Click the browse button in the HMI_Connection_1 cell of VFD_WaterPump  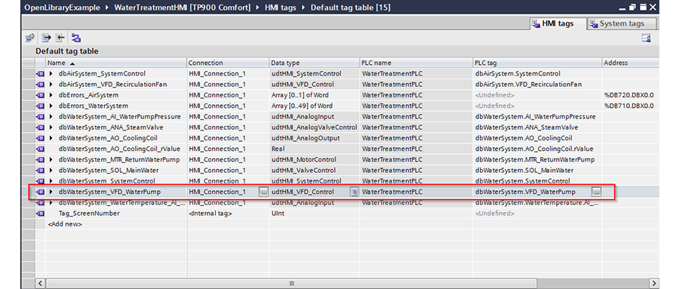(263, 192)
